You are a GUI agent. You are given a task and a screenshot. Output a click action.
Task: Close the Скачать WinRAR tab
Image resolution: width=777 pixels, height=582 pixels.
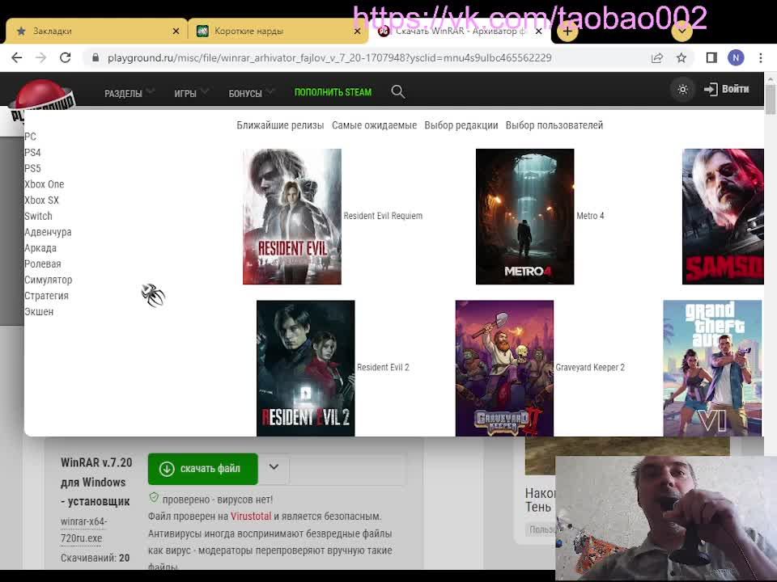click(539, 32)
